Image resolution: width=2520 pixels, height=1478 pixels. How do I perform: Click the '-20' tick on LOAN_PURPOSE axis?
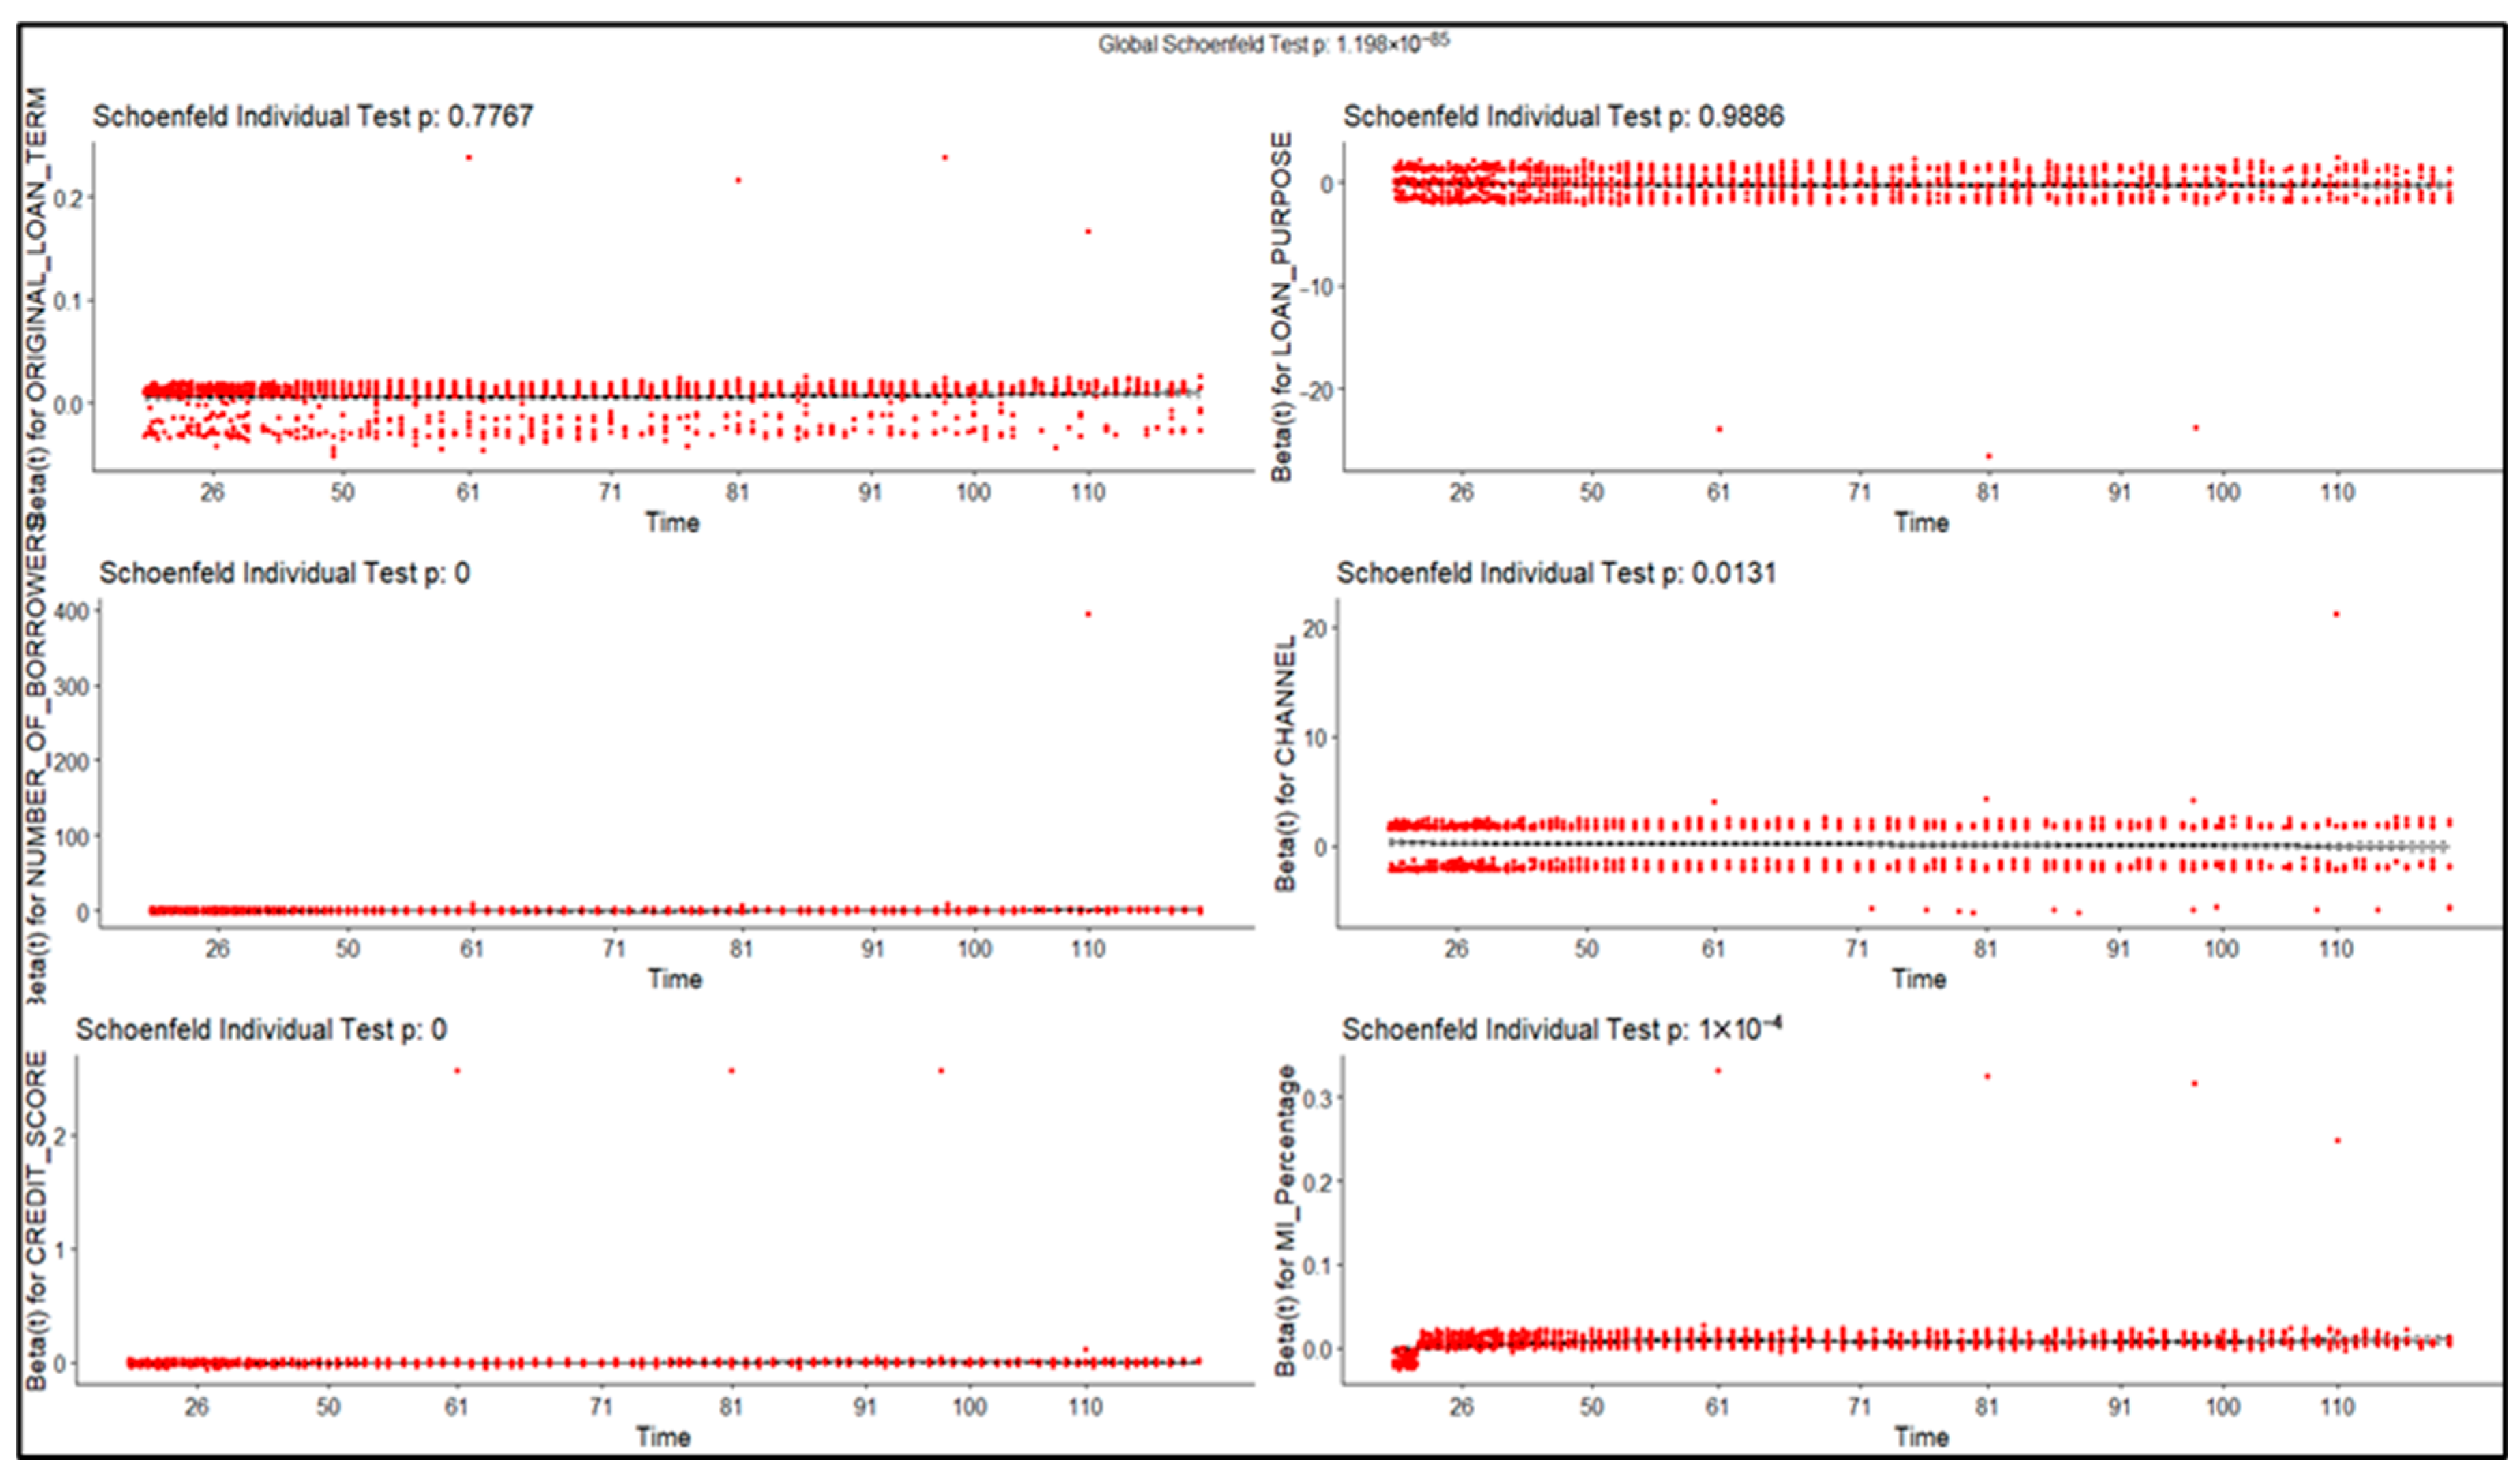[1316, 390]
